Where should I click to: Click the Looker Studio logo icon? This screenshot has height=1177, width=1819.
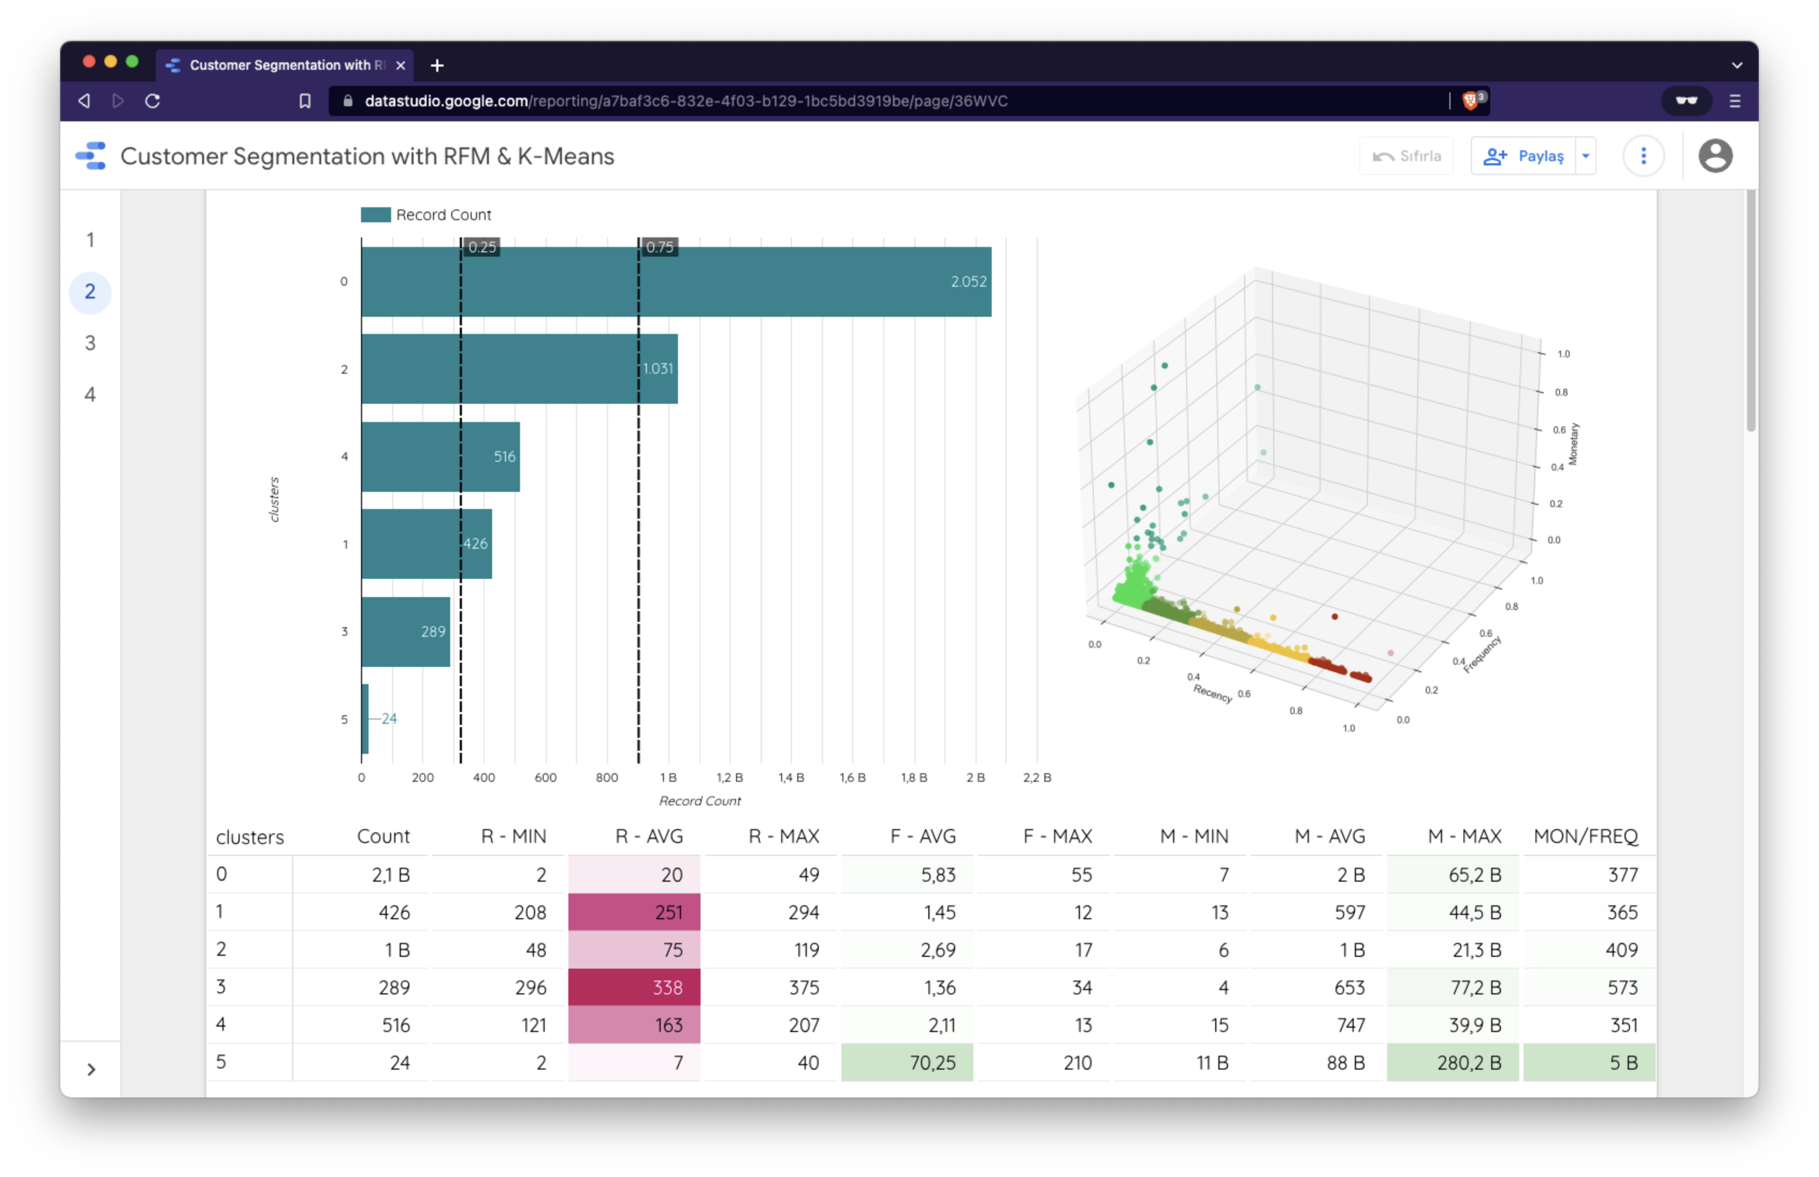pos(91,156)
